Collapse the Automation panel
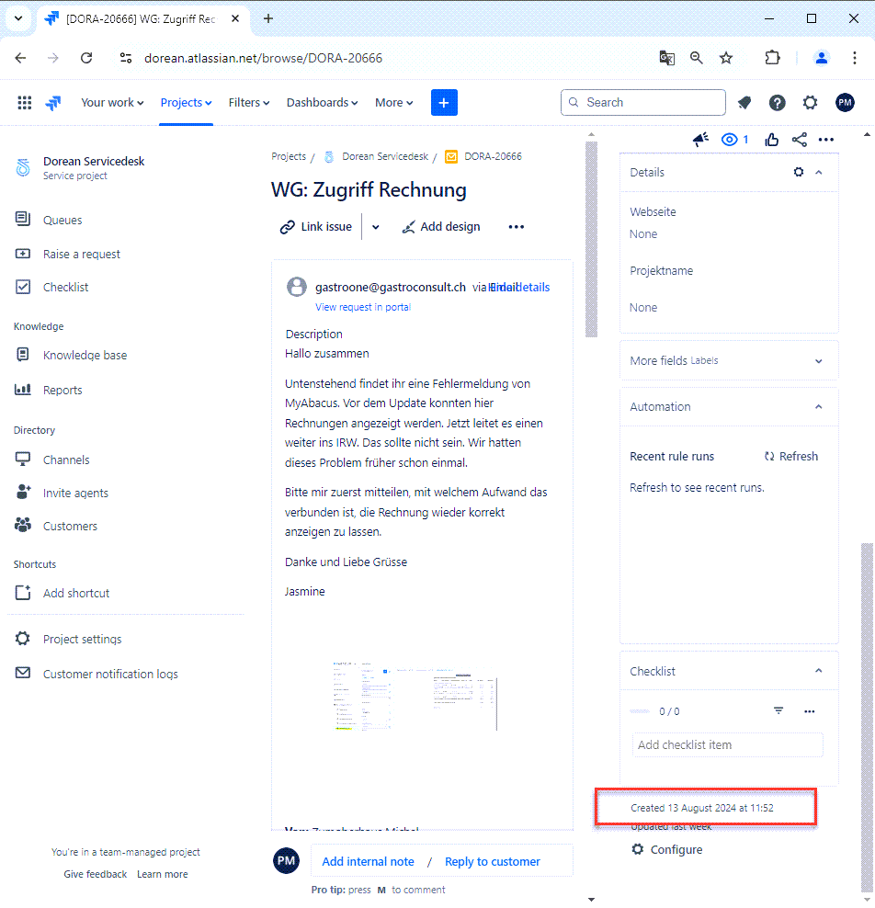 (819, 406)
